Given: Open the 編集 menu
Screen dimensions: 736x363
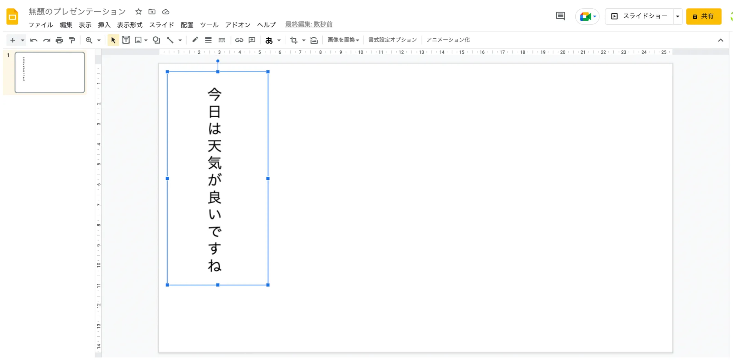Looking at the screenshot, I should point(66,25).
